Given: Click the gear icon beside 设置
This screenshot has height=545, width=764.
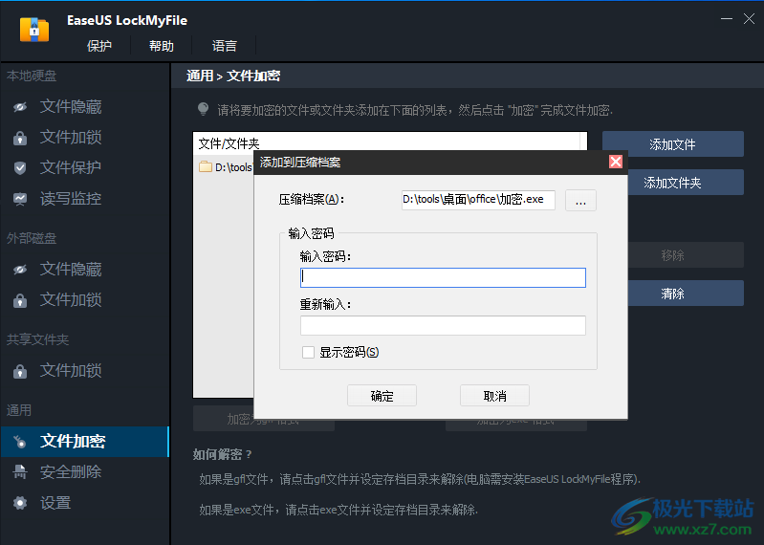Looking at the screenshot, I should 20,503.
